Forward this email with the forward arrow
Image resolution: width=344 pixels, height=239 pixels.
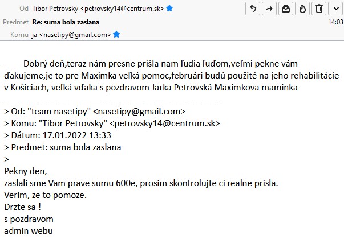click(269, 9)
